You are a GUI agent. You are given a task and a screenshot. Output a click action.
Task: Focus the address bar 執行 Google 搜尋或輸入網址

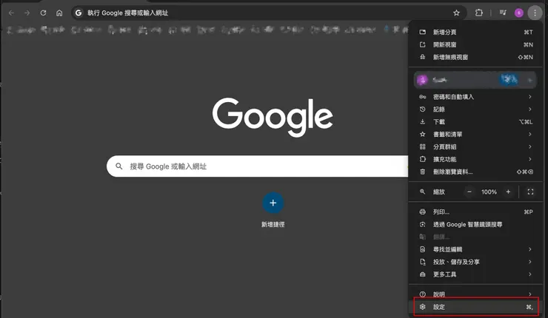tap(269, 13)
